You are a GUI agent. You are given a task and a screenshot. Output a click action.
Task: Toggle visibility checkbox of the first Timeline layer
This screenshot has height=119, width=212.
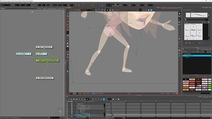(x=67, y=104)
